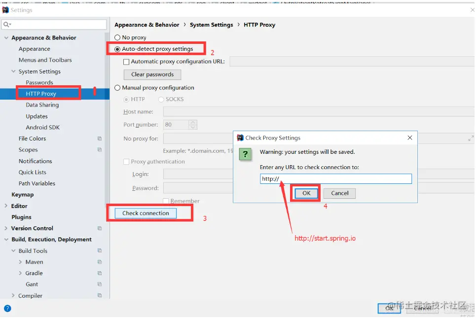This screenshot has height=320, width=476.
Task: Close the Check Proxy Settings dialog
Action: coord(410,138)
